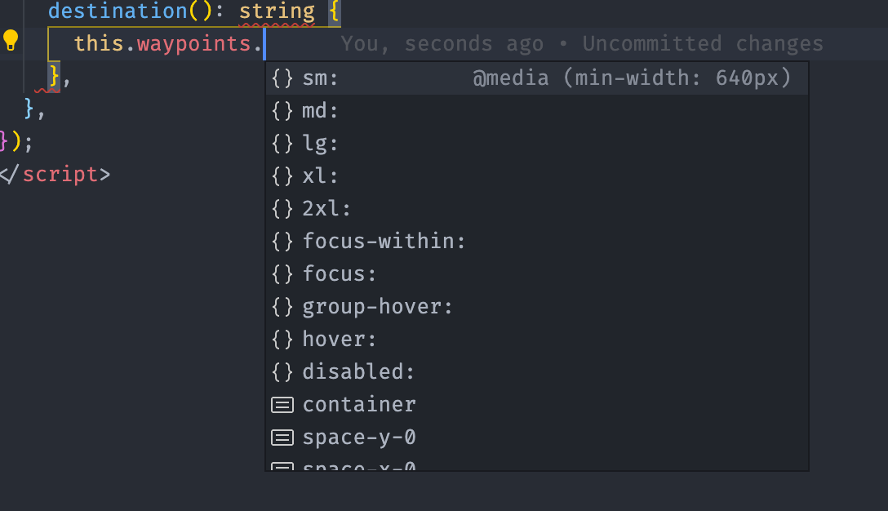Pick the focus: variant suggestion
The image size is (888, 511).
[537, 274]
